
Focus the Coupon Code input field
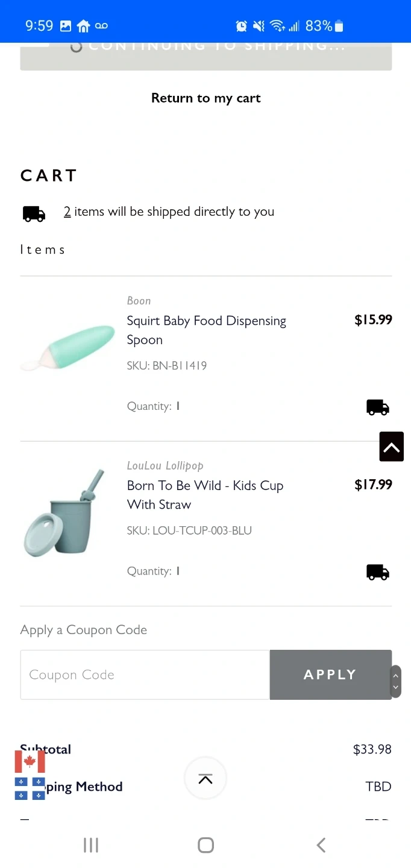145,675
